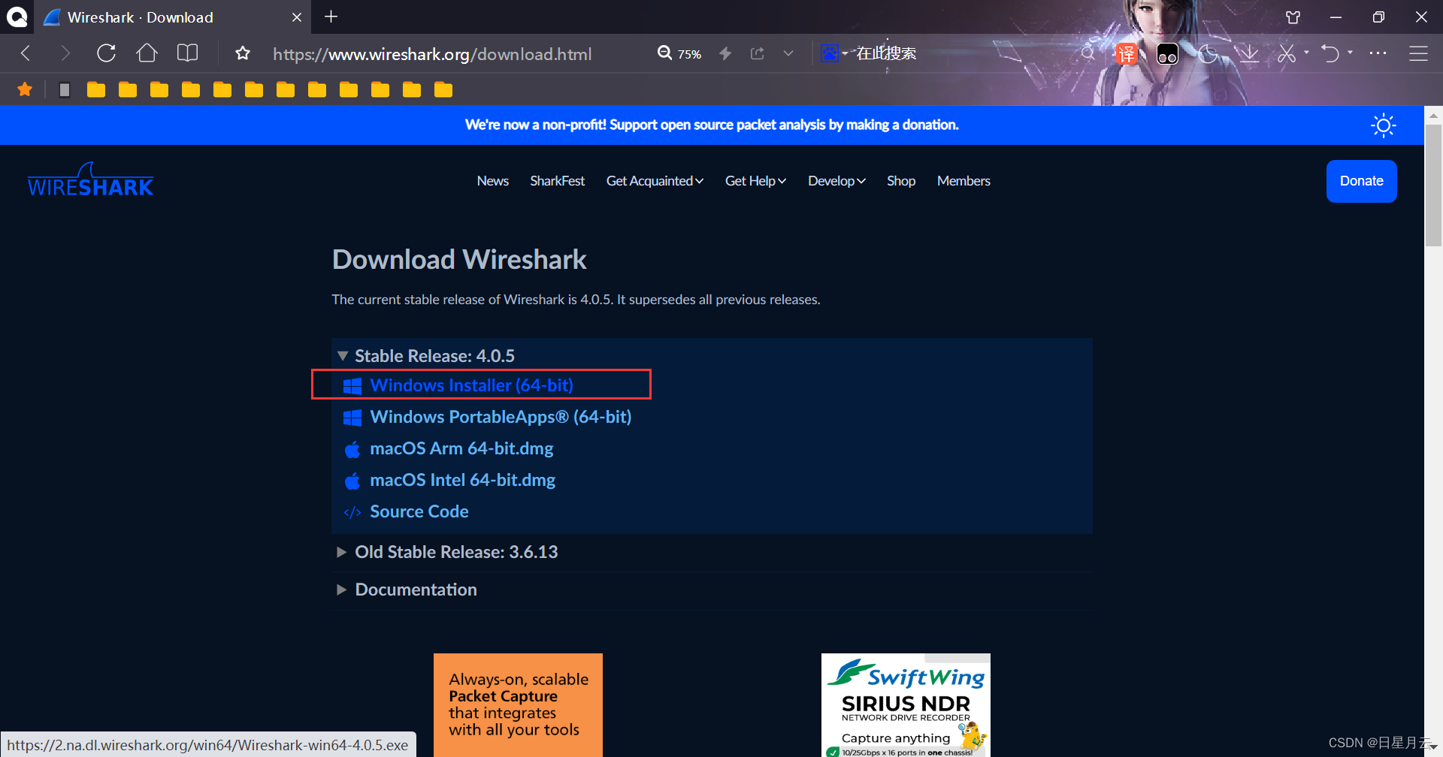1443x757 pixels.
Task: Open the Tampermonkey-style extension icon
Action: tap(1167, 53)
